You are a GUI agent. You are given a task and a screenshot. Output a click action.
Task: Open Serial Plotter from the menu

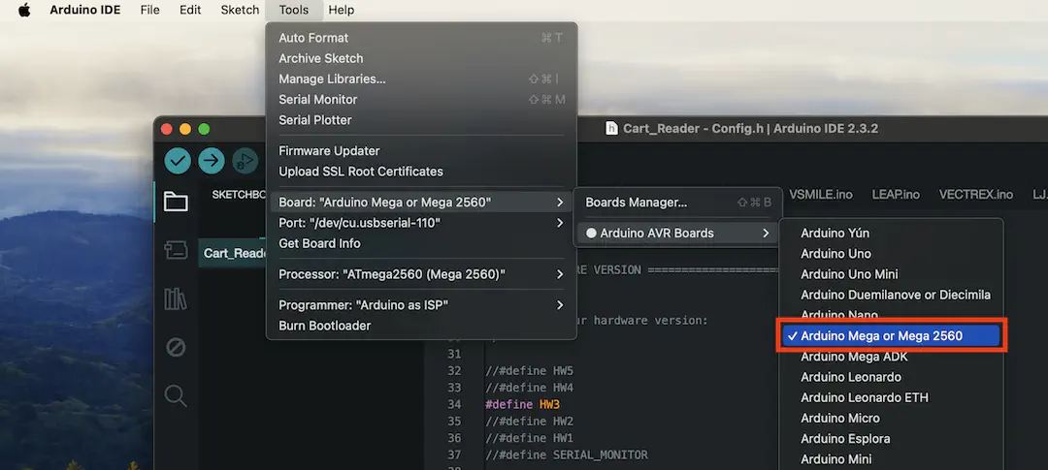click(x=421, y=120)
